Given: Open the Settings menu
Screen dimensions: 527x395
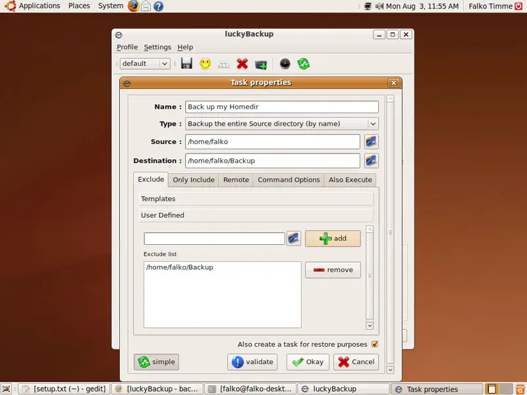Looking at the screenshot, I should (x=157, y=47).
